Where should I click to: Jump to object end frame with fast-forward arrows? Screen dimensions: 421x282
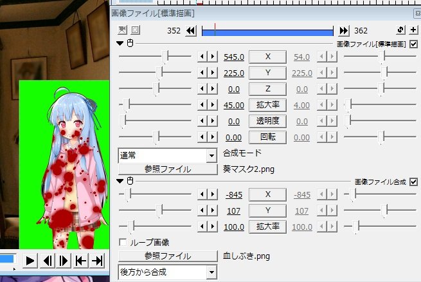point(344,31)
